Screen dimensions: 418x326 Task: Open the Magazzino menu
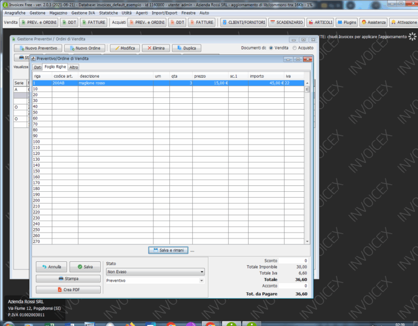pos(58,13)
